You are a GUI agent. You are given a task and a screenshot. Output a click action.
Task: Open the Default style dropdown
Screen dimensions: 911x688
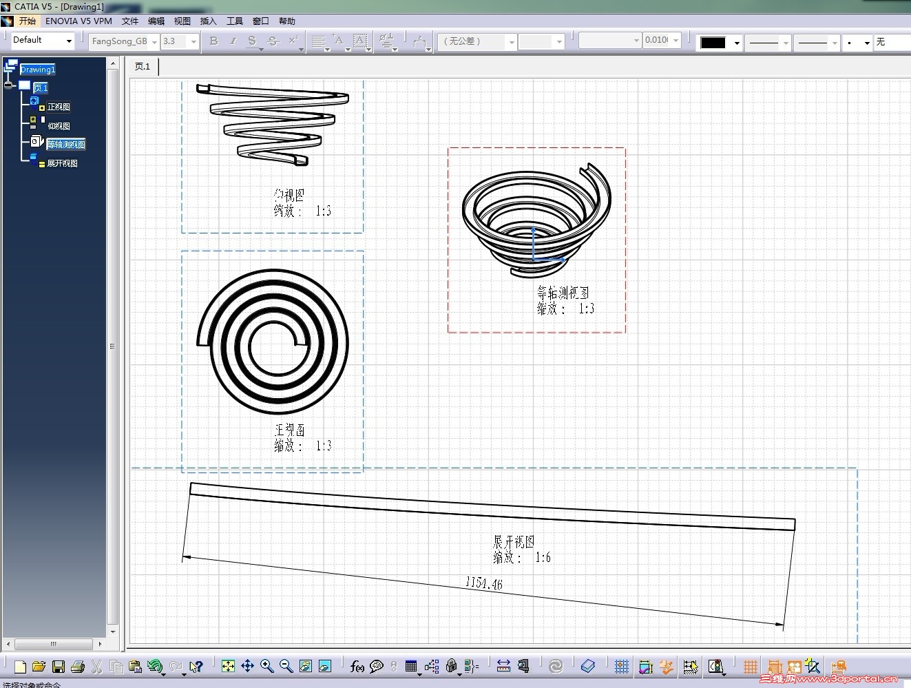click(x=69, y=41)
